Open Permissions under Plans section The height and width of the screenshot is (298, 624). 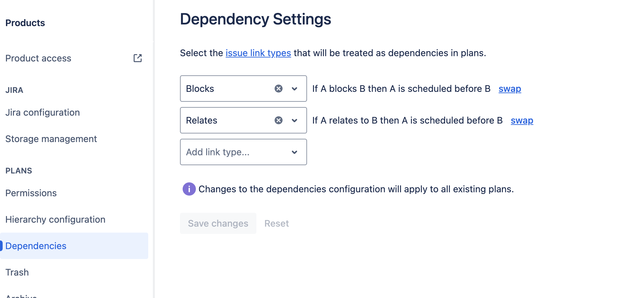[31, 193]
